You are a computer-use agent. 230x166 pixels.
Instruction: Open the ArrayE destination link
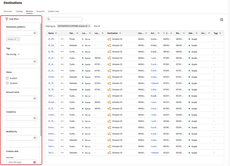(52, 102)
